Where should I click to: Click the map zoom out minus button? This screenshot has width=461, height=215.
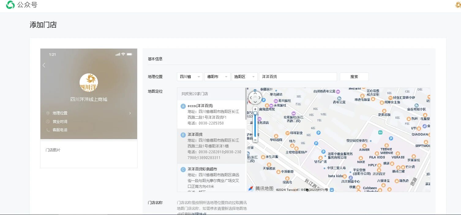click(x=255, y=140)
